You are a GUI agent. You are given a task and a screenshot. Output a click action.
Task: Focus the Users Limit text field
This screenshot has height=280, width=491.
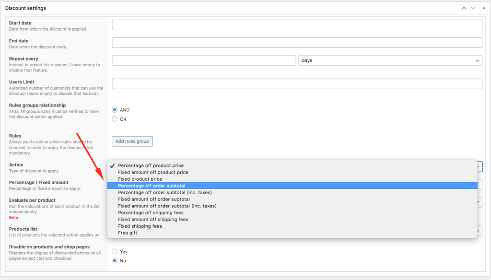(x=297, y=84)
